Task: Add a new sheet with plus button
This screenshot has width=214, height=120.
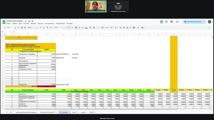Action: coord(7,112)
